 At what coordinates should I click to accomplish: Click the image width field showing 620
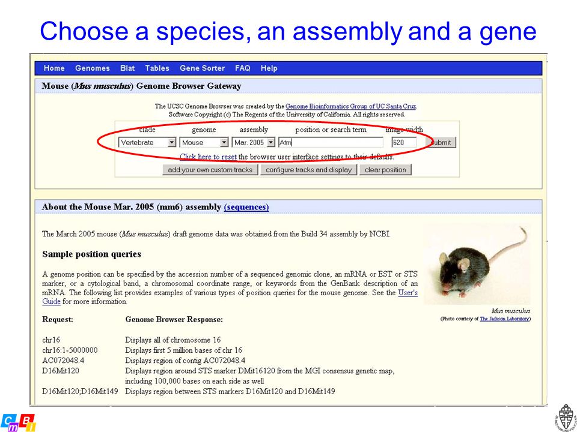404,143
